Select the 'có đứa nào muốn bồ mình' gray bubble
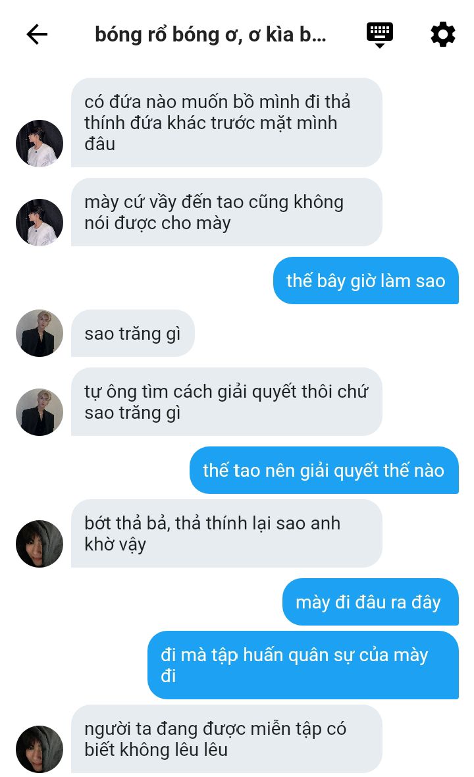The height and width of the screenshot is (777, 474). coord(226,122)
